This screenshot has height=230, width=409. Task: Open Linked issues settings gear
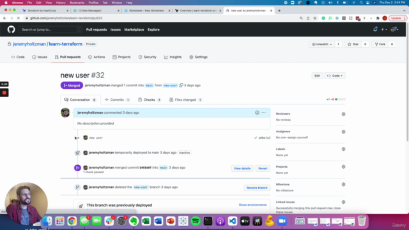[x=344, y=202]
